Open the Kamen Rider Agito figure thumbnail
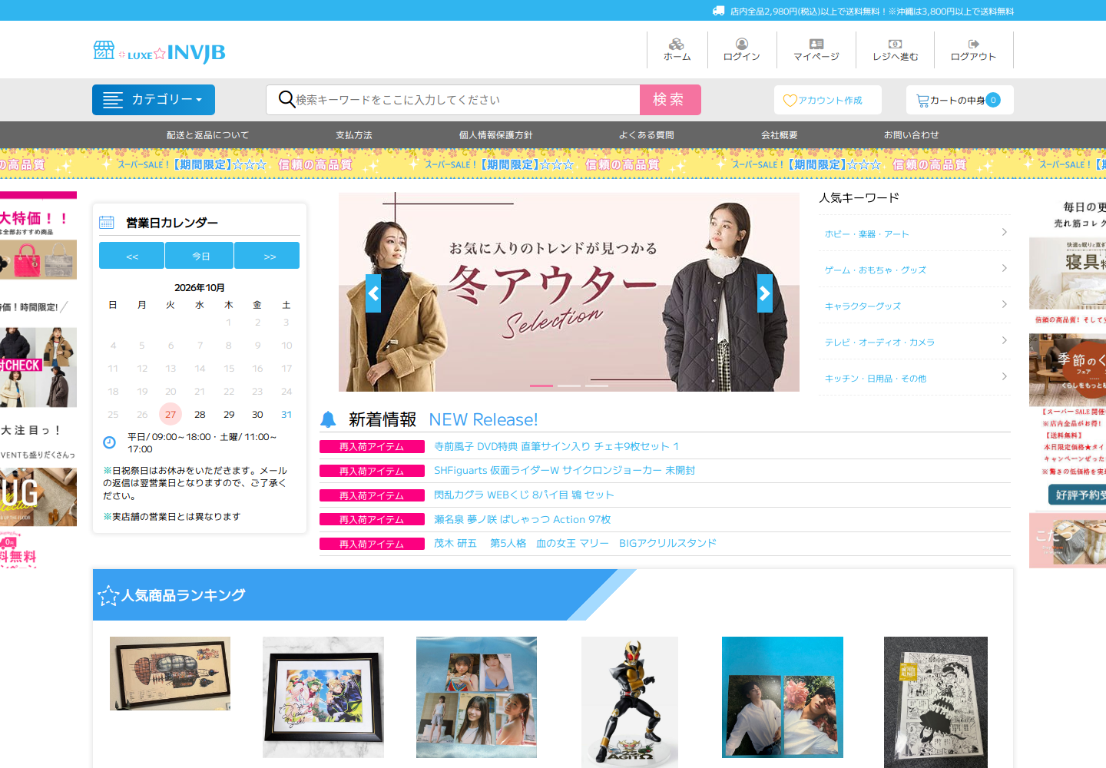 pos(630,702)
